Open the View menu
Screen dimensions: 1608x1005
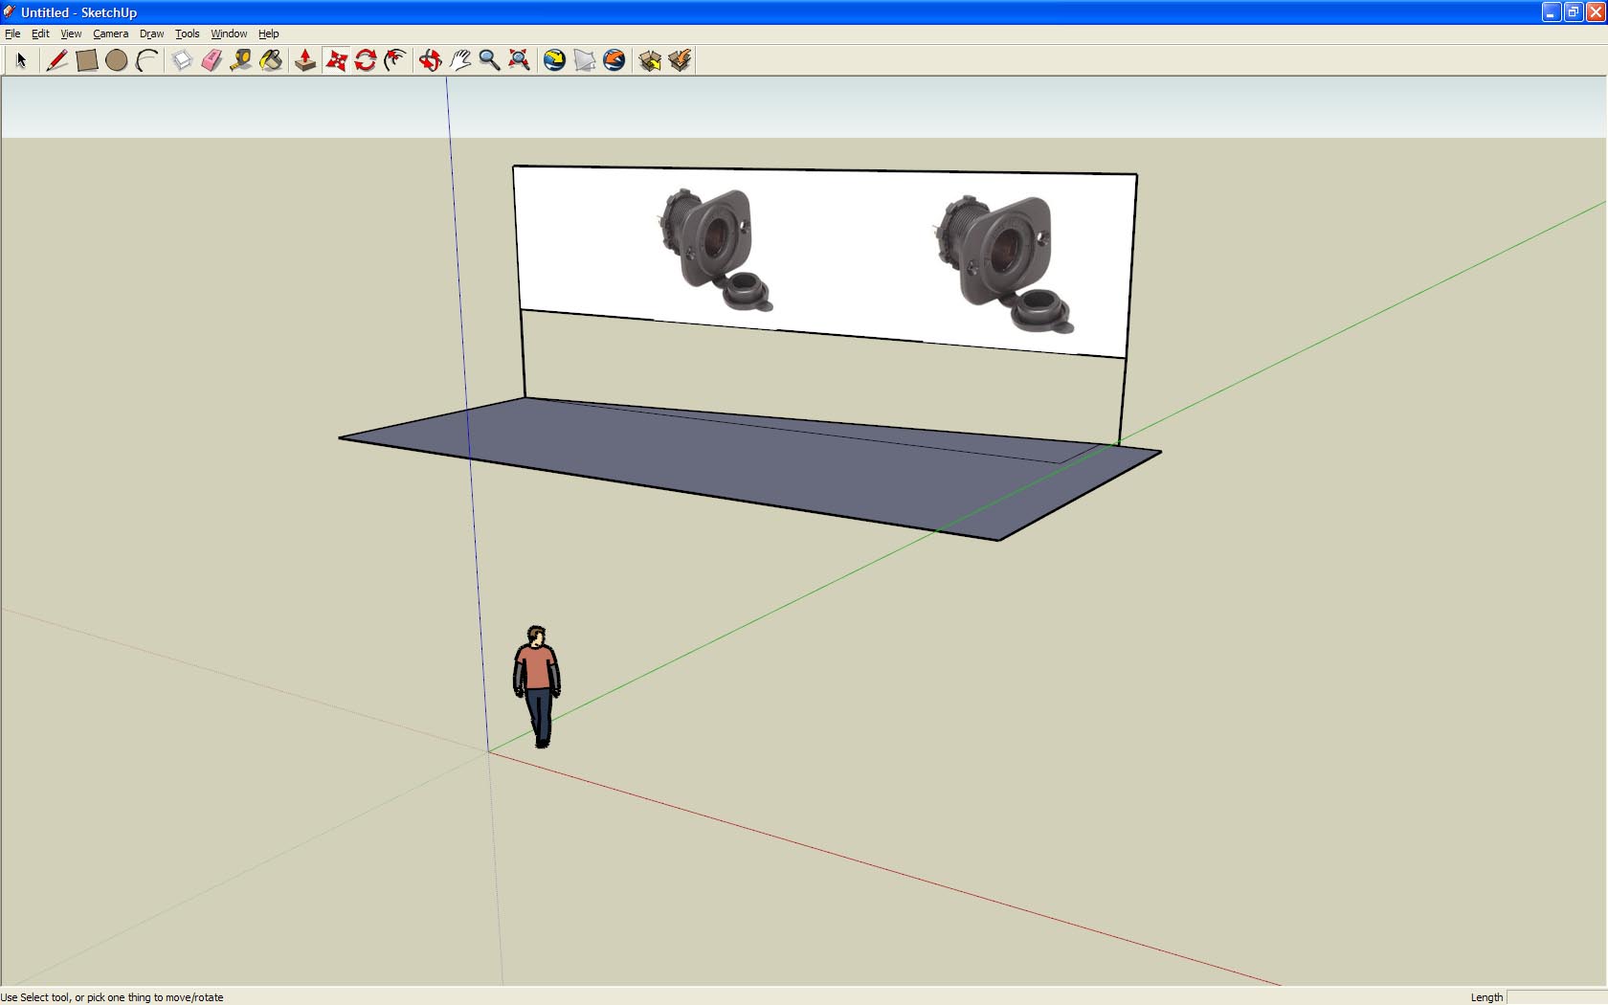point(71,33)
